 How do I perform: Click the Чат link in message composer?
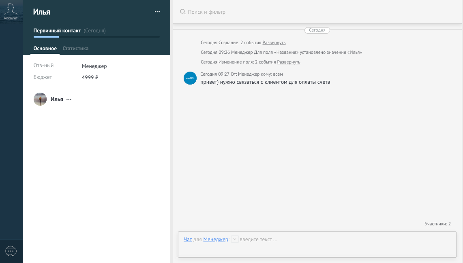point(188,240)
